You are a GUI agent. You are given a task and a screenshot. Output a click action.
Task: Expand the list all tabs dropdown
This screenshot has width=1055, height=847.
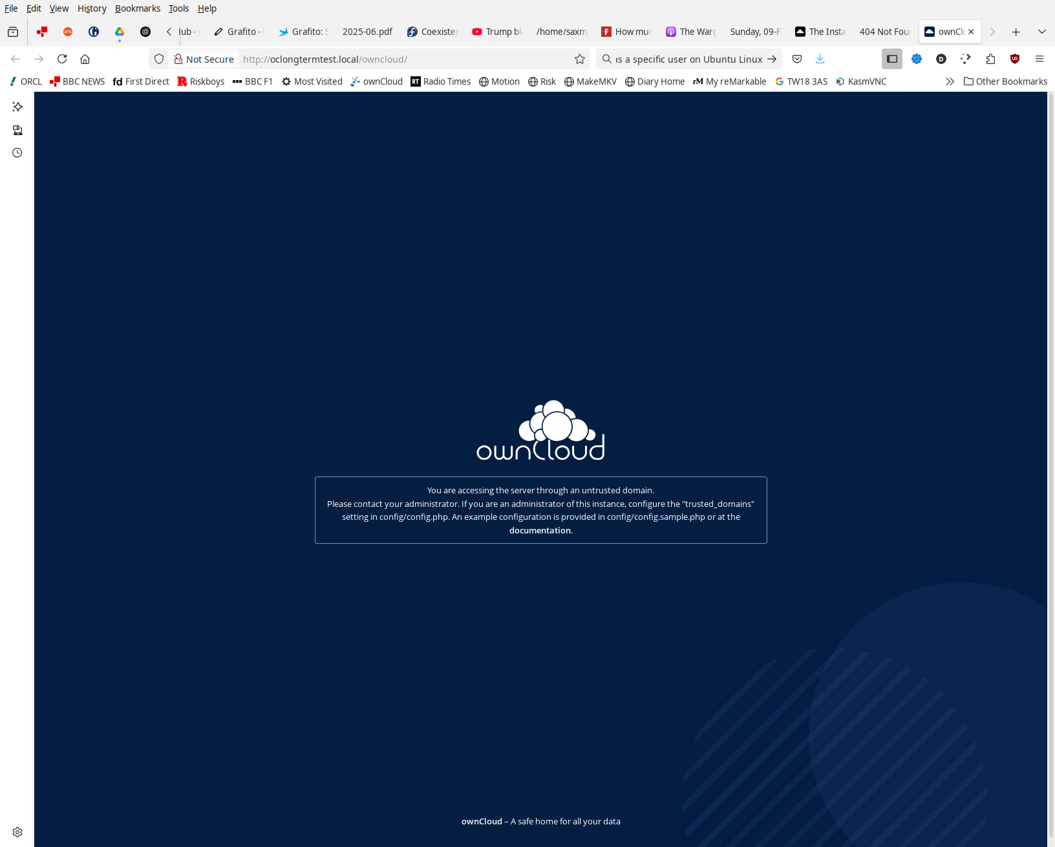tap(1041, 32)
